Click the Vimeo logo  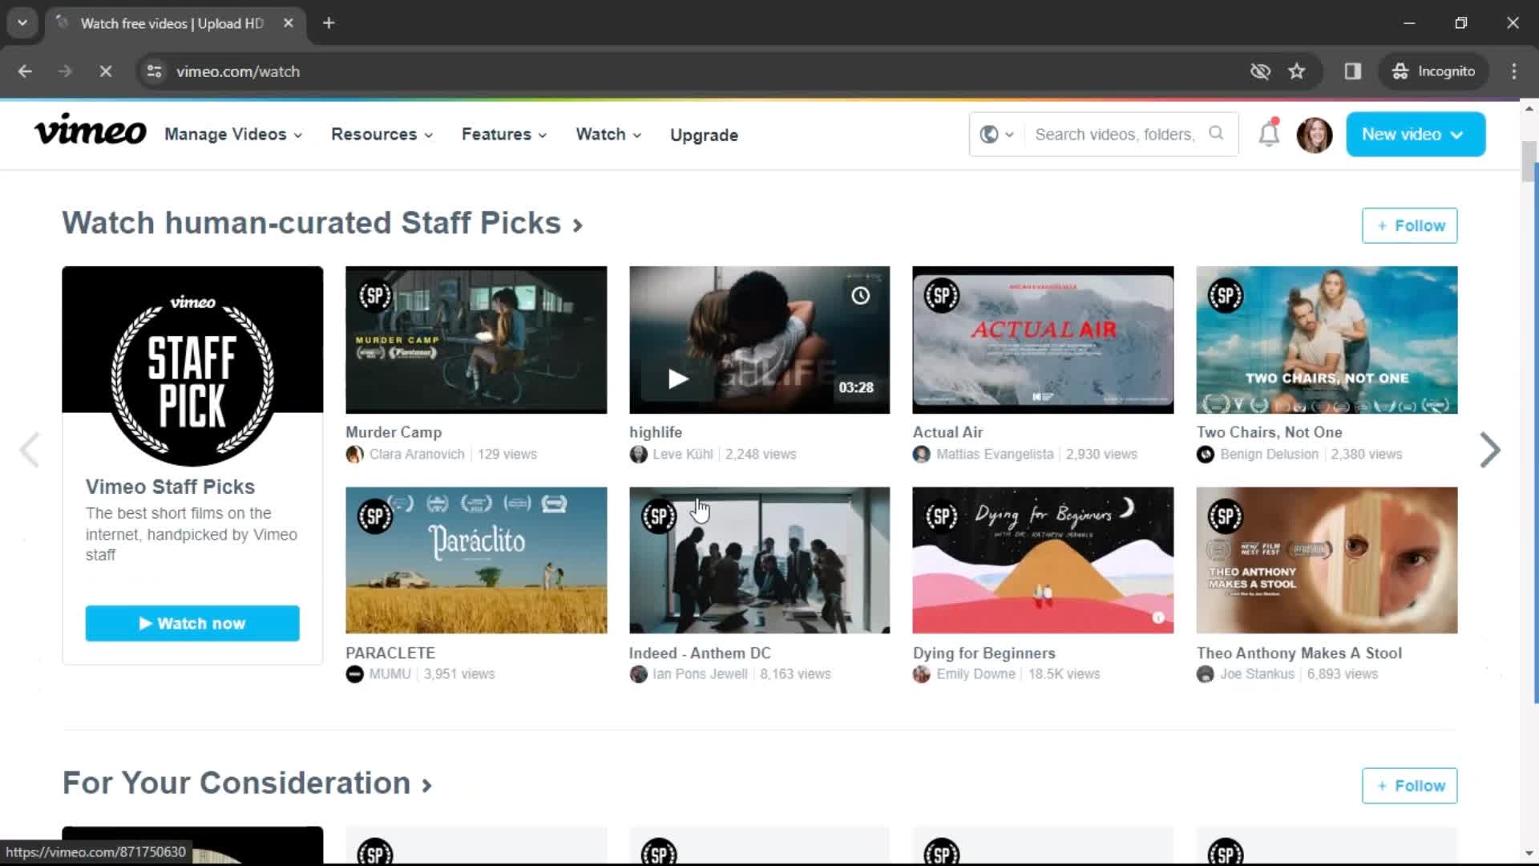[90, 130]
